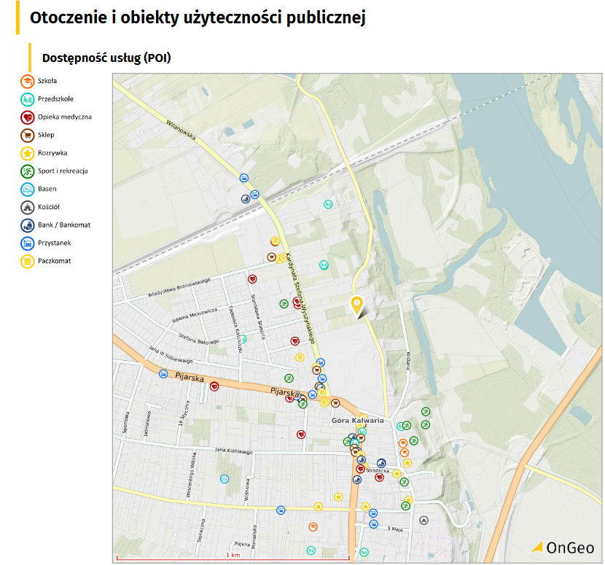Select the Przystanek bus stop legend icon
The image size is (605, 565).
(x=27, y=243)
